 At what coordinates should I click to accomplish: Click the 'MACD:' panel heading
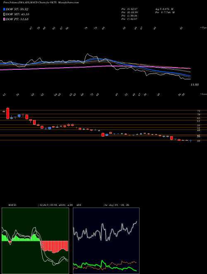[12, 205]
